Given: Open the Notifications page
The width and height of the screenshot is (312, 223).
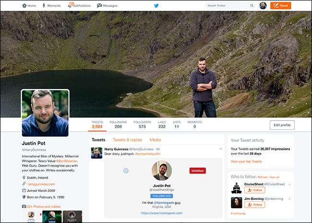Looking at the screenshot, I should click(x=79, y=6).
